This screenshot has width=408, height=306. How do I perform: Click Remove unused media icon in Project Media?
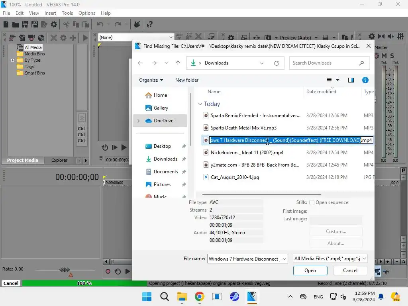point(12,38)
